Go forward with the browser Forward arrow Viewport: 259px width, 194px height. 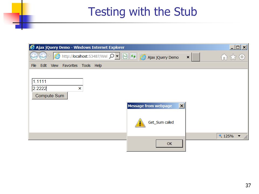pos(43,56)
